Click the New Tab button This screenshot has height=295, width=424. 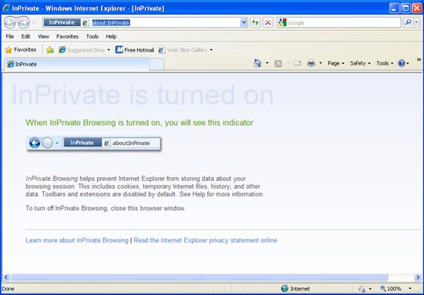[156, 64]
